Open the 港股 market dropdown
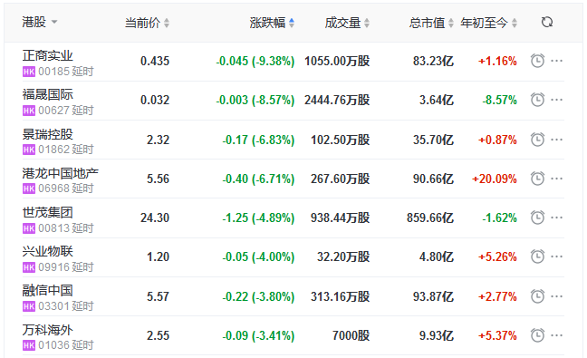Image resolution: width=587 pixels, height=358 pixels. click(x=40, y=22)
